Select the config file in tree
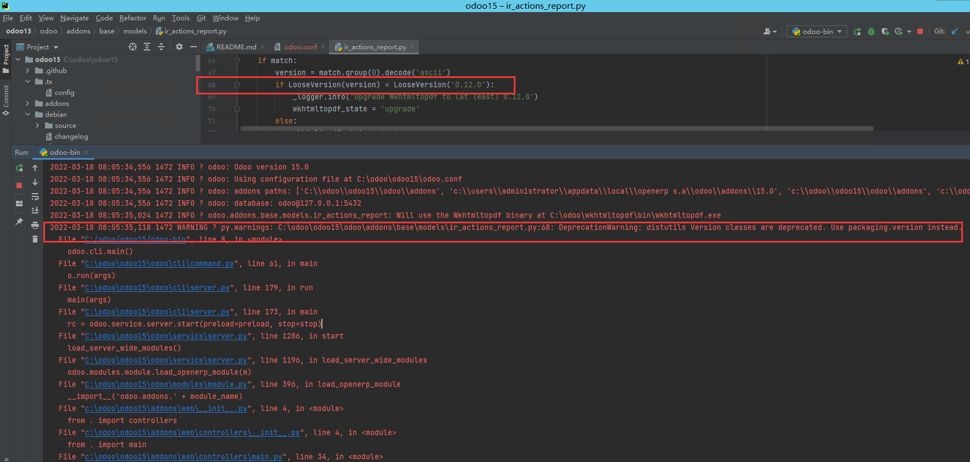This screenshot has height=462, width=970. 64,92
